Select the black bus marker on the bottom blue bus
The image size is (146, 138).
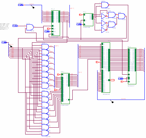[x=113, y=102]
